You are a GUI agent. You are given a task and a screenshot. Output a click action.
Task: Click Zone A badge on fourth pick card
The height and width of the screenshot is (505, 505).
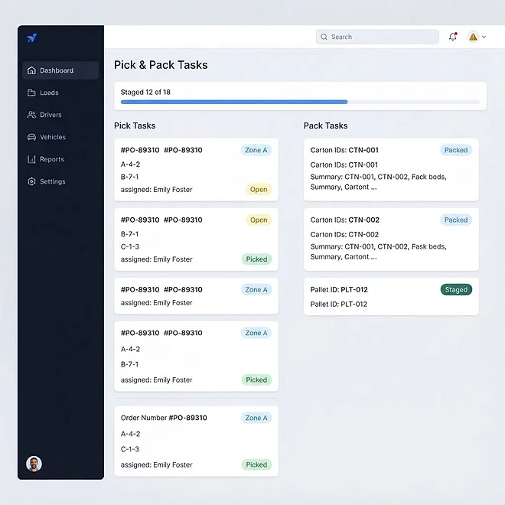(256, 333)
